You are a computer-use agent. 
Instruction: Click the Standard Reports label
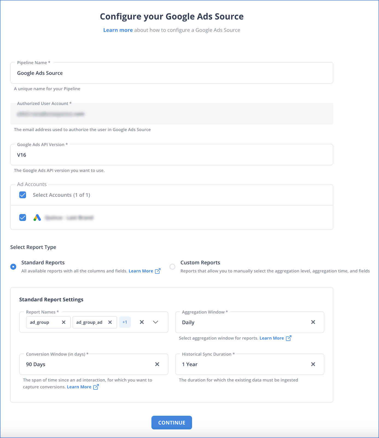(x=43, y=263)
